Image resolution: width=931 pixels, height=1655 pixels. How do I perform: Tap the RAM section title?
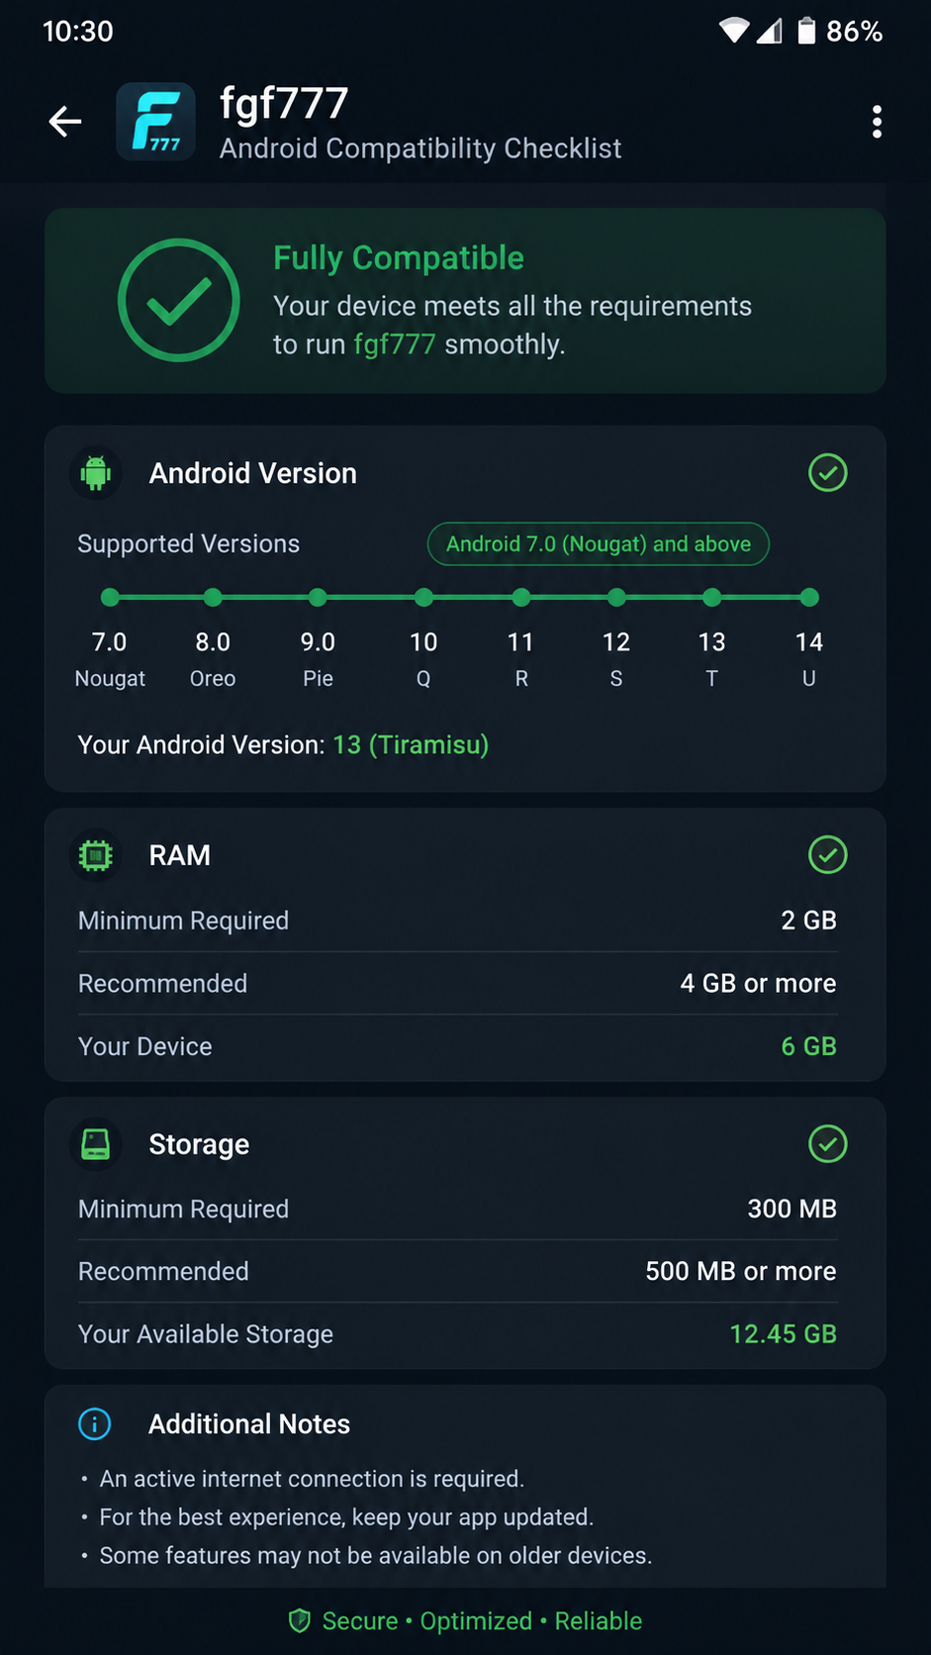point(179,855)
